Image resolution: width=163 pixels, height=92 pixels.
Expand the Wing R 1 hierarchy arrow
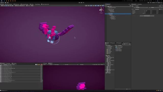pyautogui.click(x=110, y=18)
